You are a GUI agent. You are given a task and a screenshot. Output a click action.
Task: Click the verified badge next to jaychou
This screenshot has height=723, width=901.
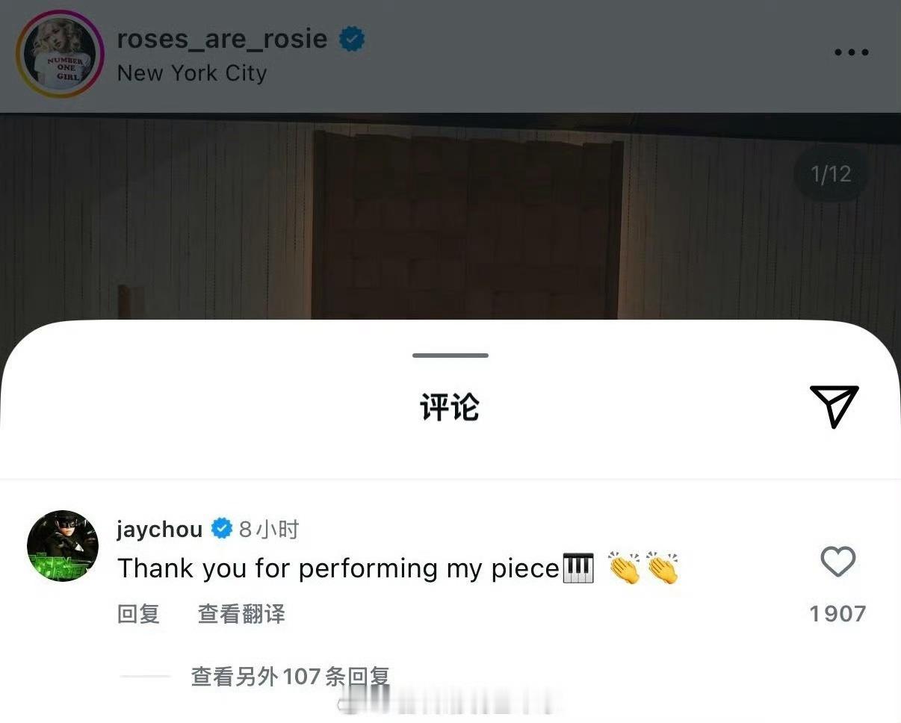tap(222, 529)
